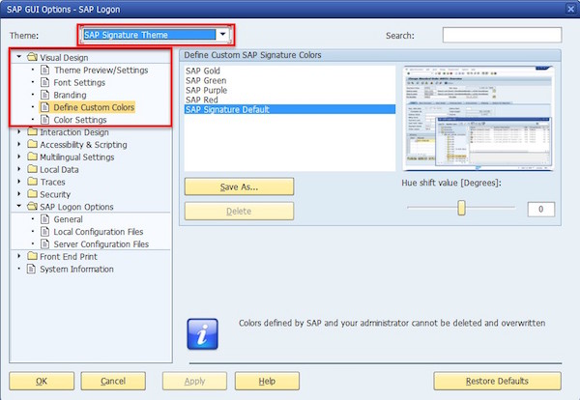Expand Accessibility & Scripting node
Viewport: 580px width, 400px height.
click(x=19, y=144)
